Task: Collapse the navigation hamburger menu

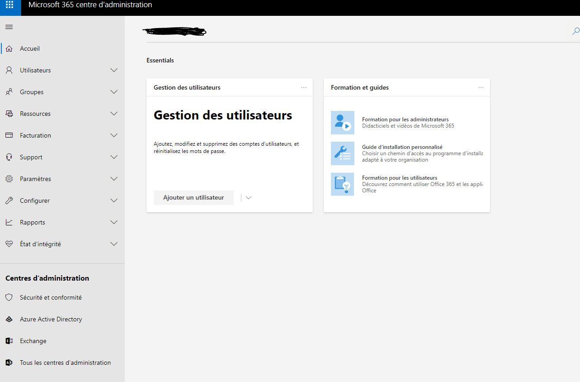Action: pos(9,27)
